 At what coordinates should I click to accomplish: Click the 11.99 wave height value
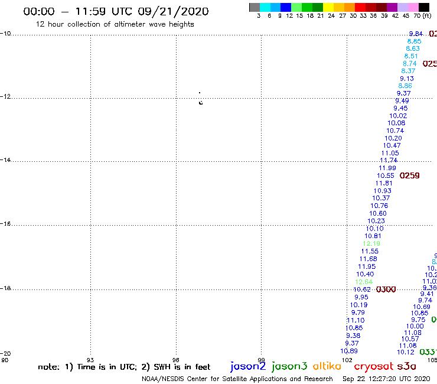coord(387,168)
